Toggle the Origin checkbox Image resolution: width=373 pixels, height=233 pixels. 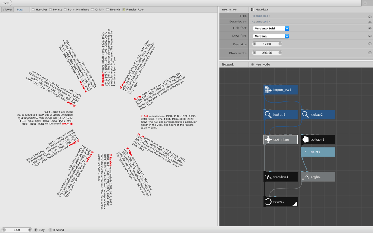tap(93, 10)
